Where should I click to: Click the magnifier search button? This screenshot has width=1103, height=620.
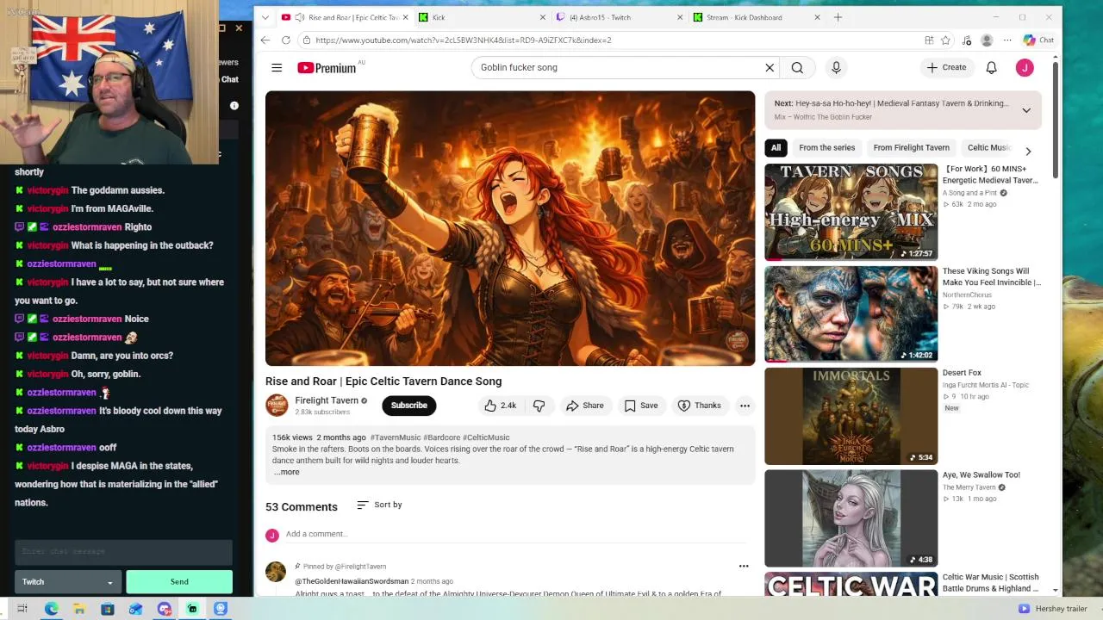tap(797, 67)
